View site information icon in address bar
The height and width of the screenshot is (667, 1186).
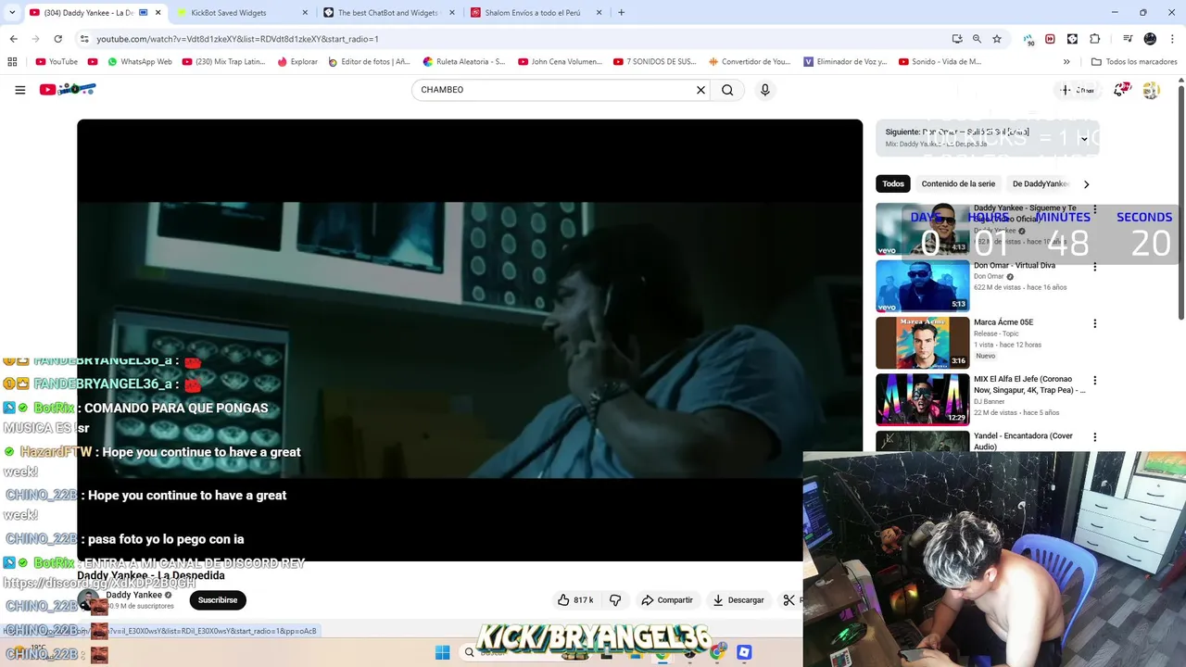coord(84,39)
